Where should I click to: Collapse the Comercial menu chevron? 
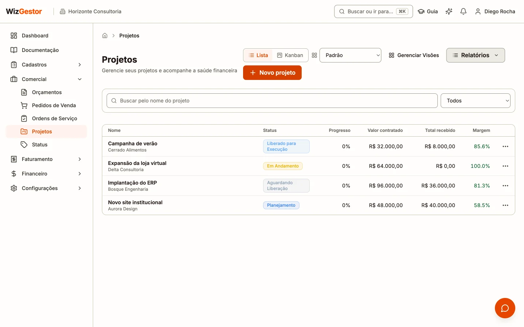point(80,79)
